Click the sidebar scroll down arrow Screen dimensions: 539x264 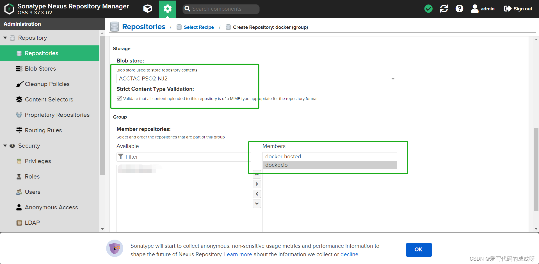click(x=102, y=229)
